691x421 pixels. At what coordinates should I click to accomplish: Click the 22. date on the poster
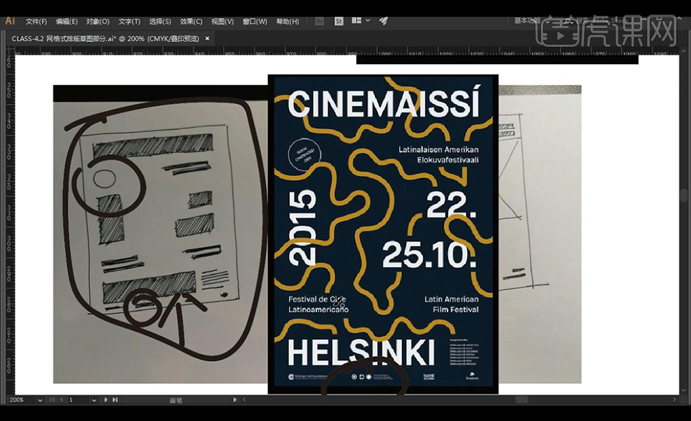point(452,205)
